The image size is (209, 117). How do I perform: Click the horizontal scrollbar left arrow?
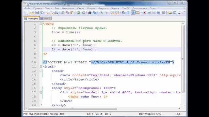pos(26,108)
